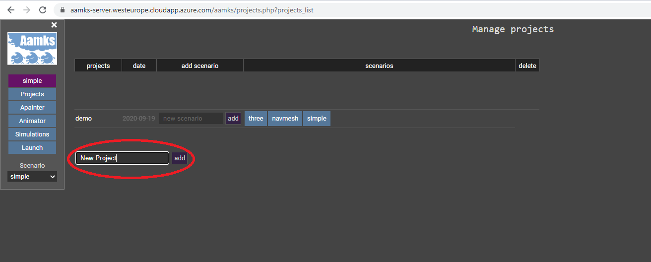Viewport: 651px width, 262px height.
Task: Go to Simulations in the sidebar
Action: (32, 134)
